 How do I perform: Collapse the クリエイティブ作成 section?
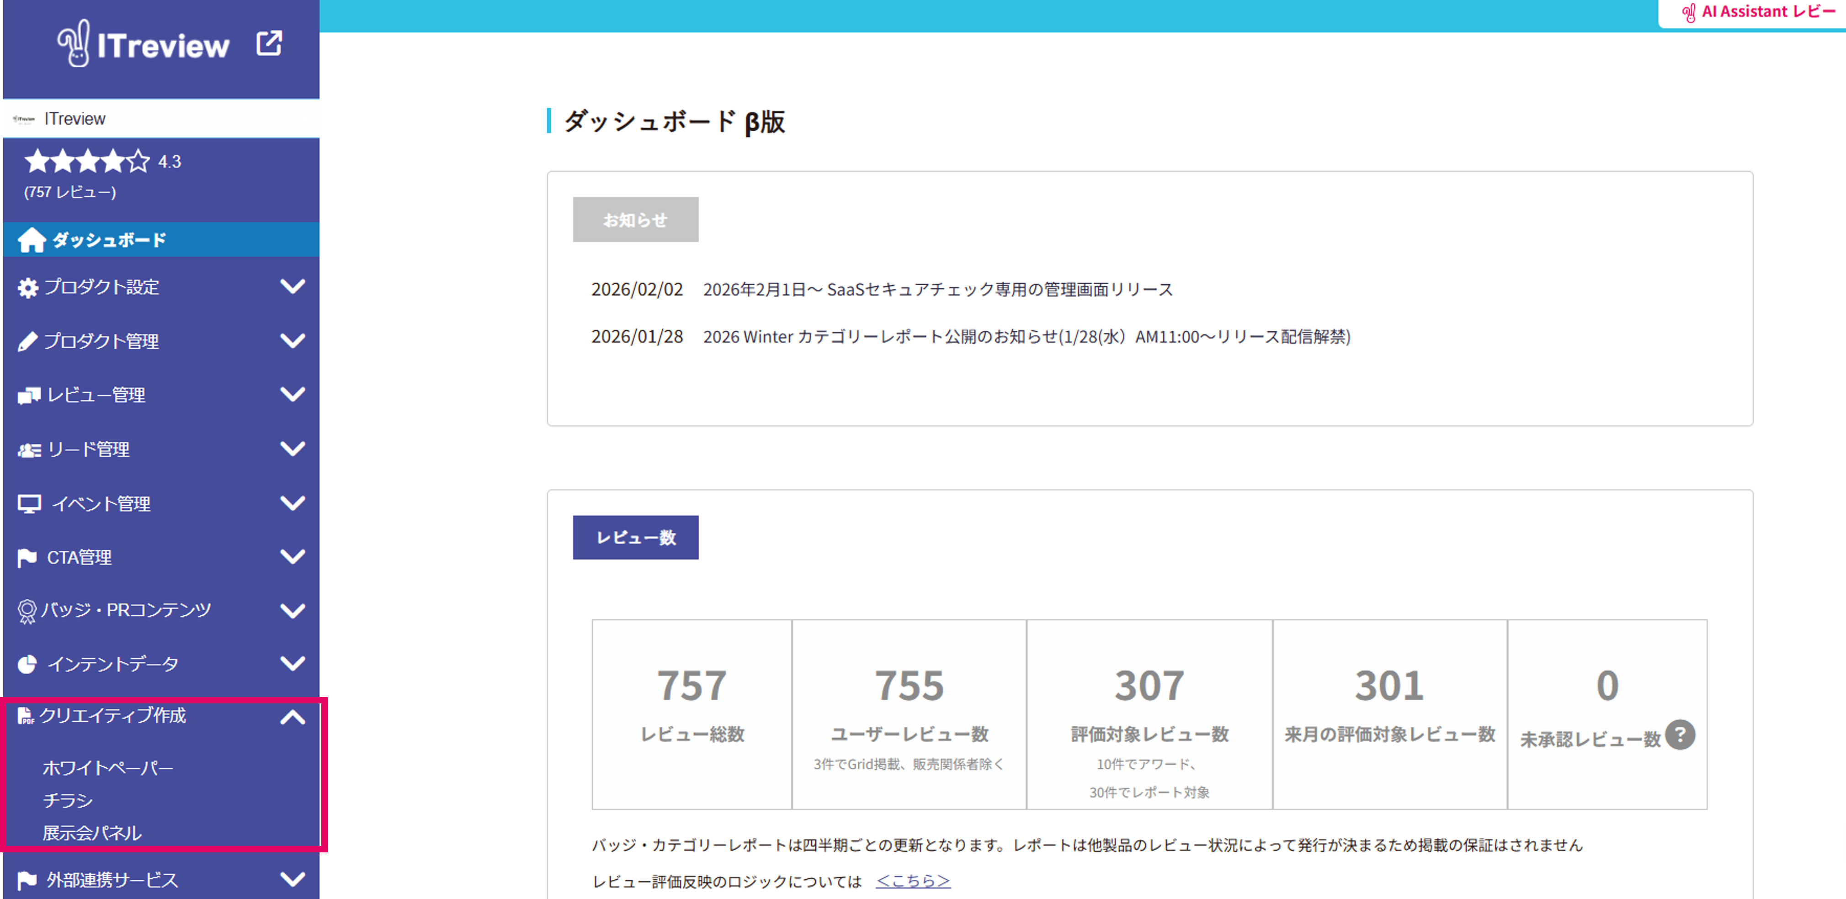click(293, 717)
